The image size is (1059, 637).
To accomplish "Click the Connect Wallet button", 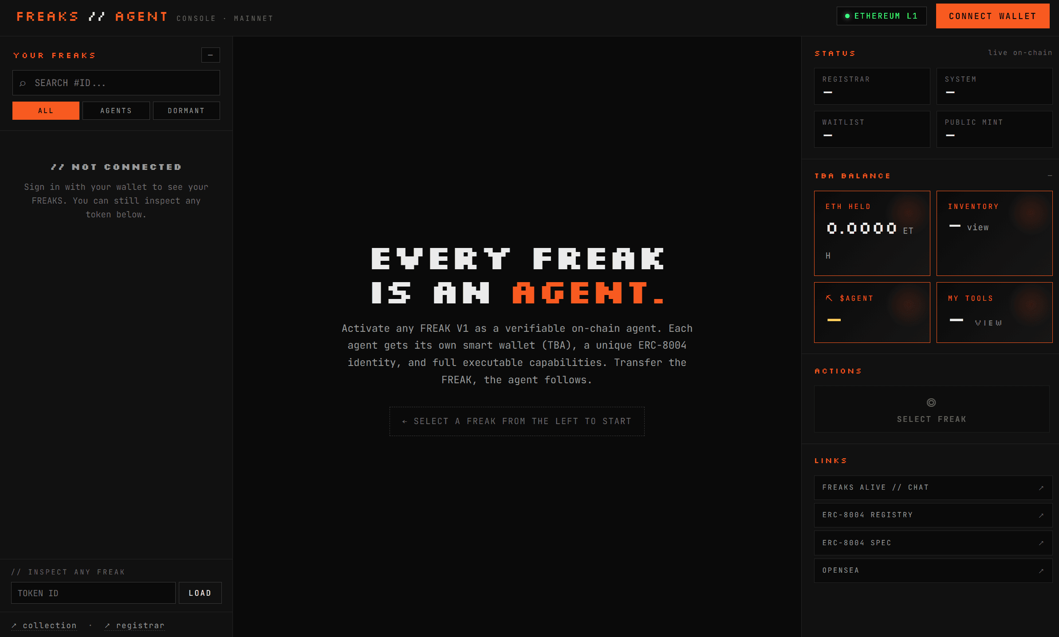I will point(992,16).
